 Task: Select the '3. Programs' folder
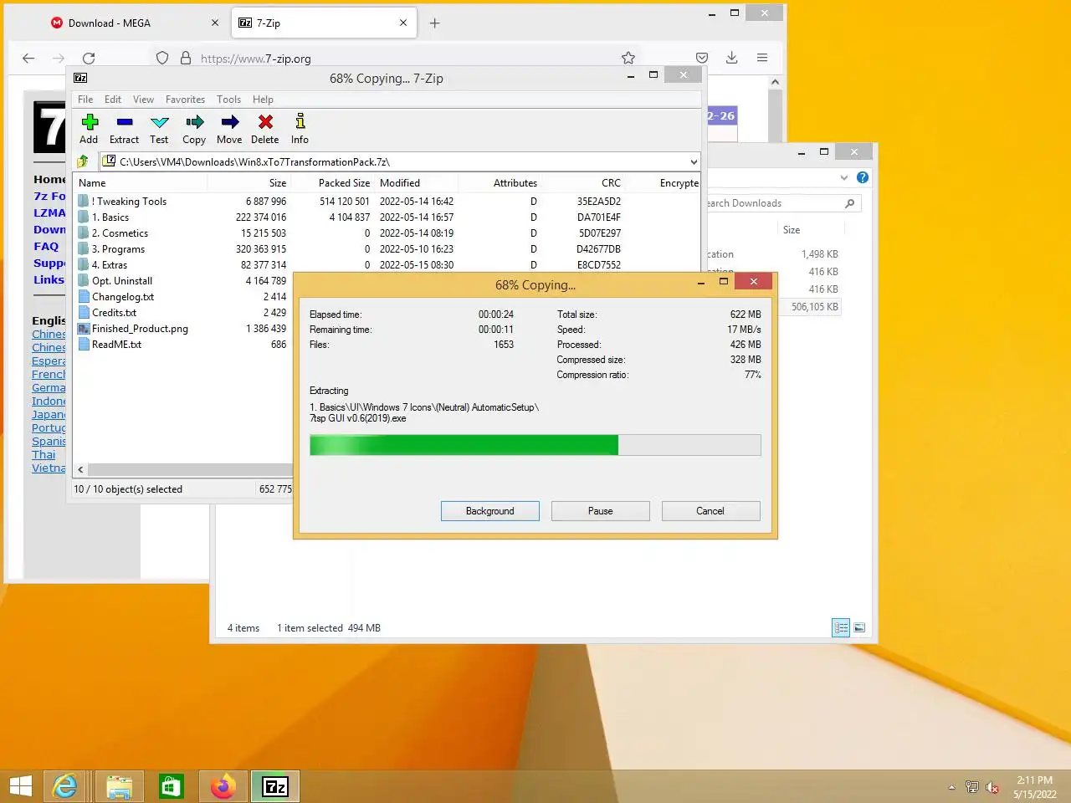coord(118,249)
